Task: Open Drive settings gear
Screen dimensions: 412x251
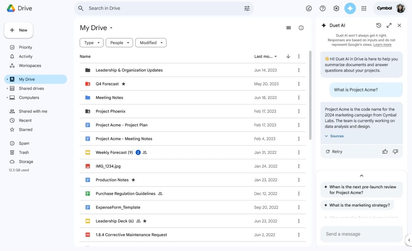Action: [x=336, y=8]
